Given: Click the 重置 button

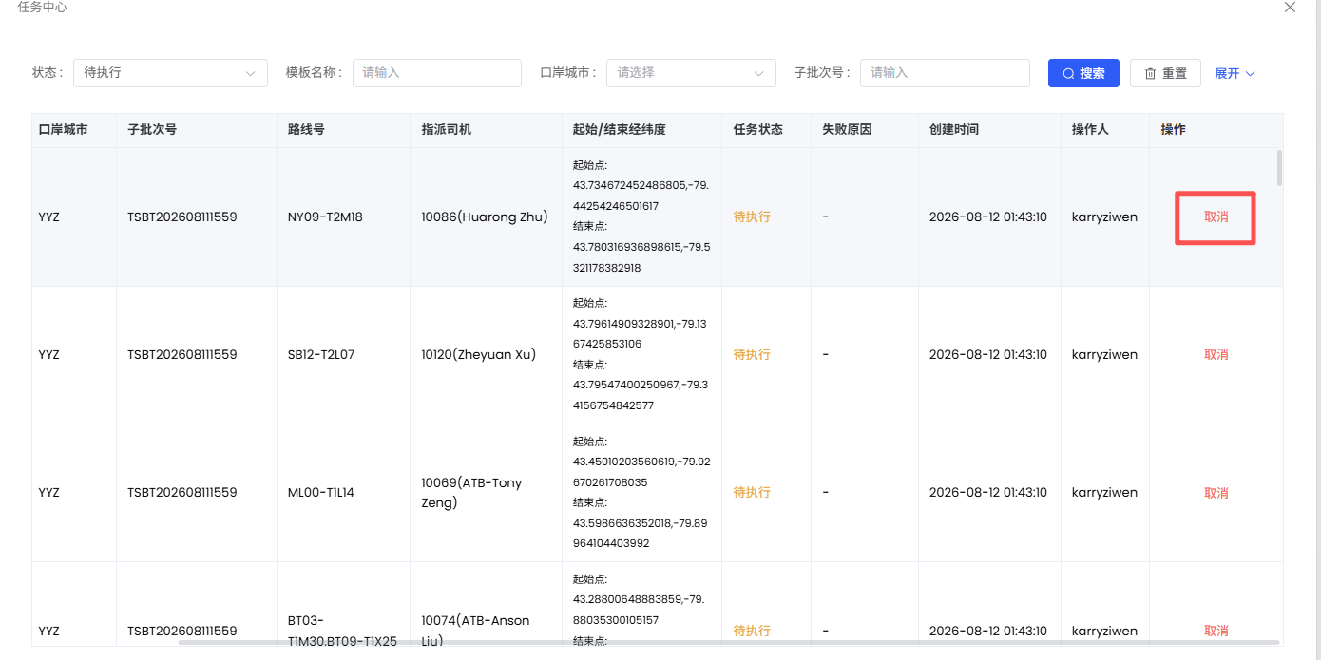Looking at the screenshot, I should tap(1165, 73).
